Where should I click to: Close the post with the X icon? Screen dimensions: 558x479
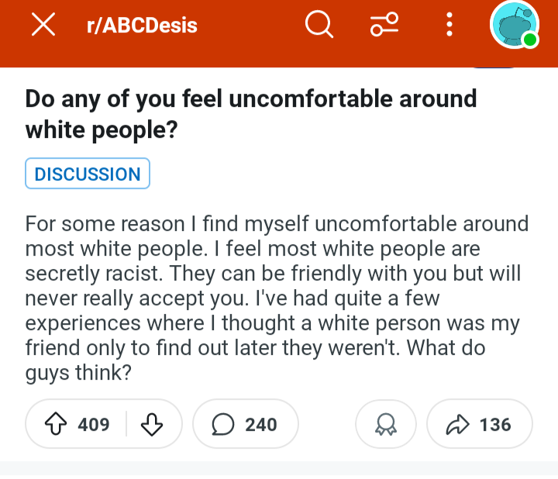43,26
